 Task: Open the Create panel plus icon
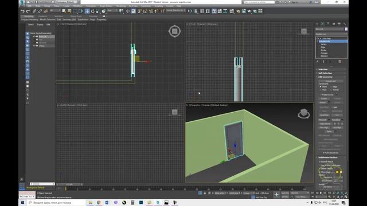click(x=317, y=24)
